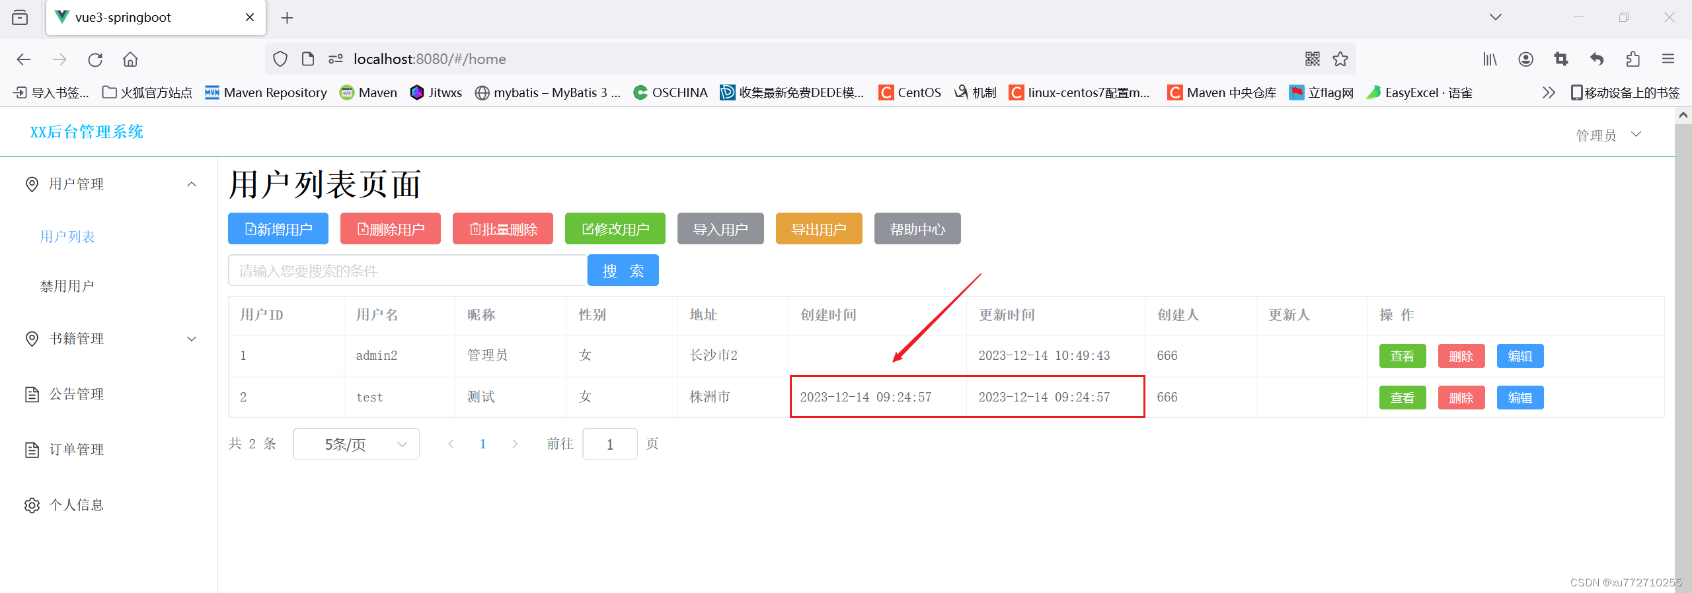
Task: Click the page info document icon
Action: pos(308,59)
